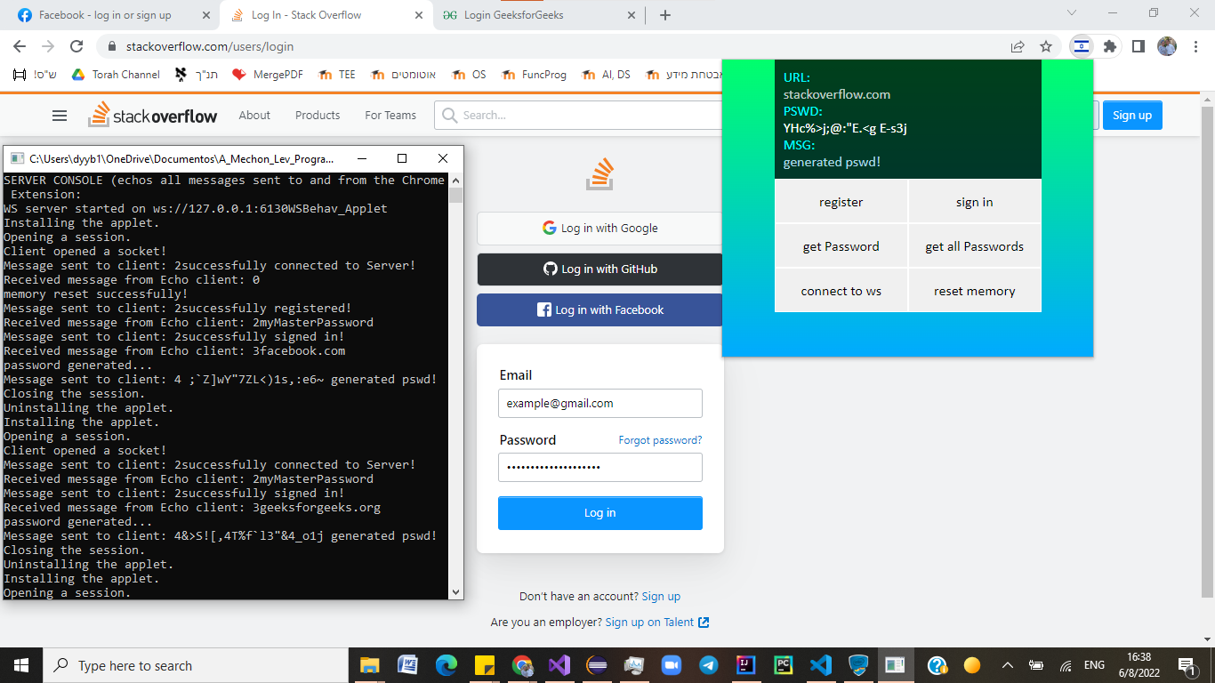This screenshot has width=1215, height=683.
Task: Reload the page with refresh icon
Action: pyautogui.click(x=76, y=46)
